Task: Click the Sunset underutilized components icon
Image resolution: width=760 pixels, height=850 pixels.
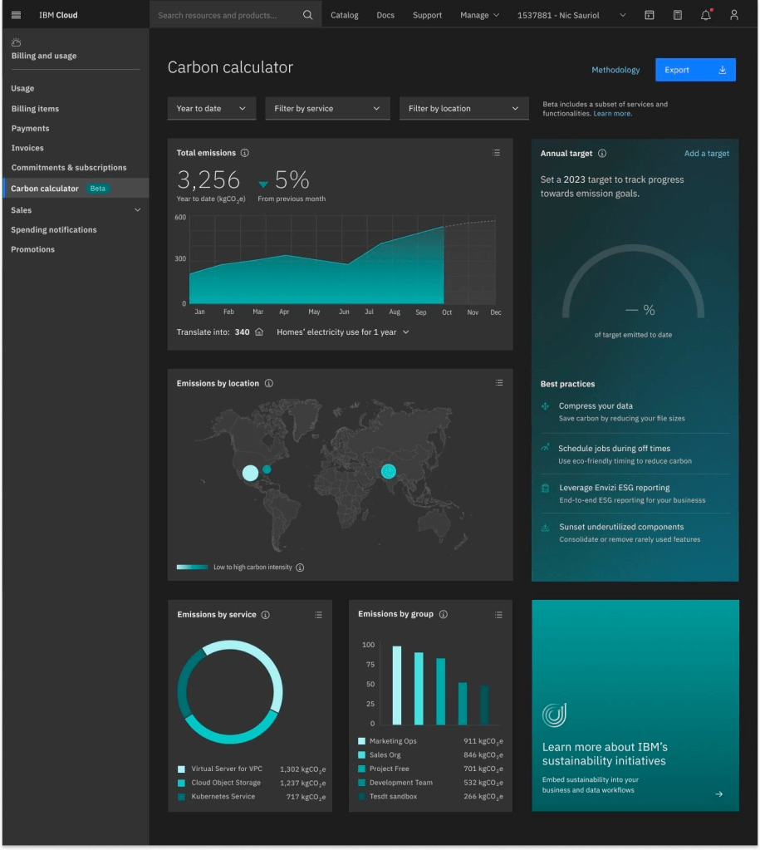Action: pyautogui.click(x=546, y=528)
